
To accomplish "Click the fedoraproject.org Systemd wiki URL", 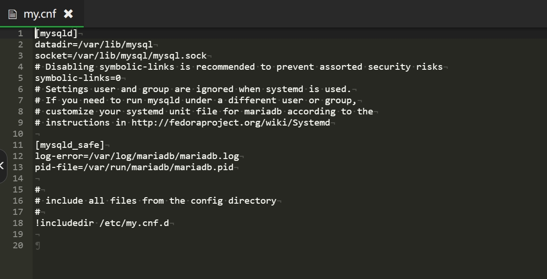I will [231, 123].
